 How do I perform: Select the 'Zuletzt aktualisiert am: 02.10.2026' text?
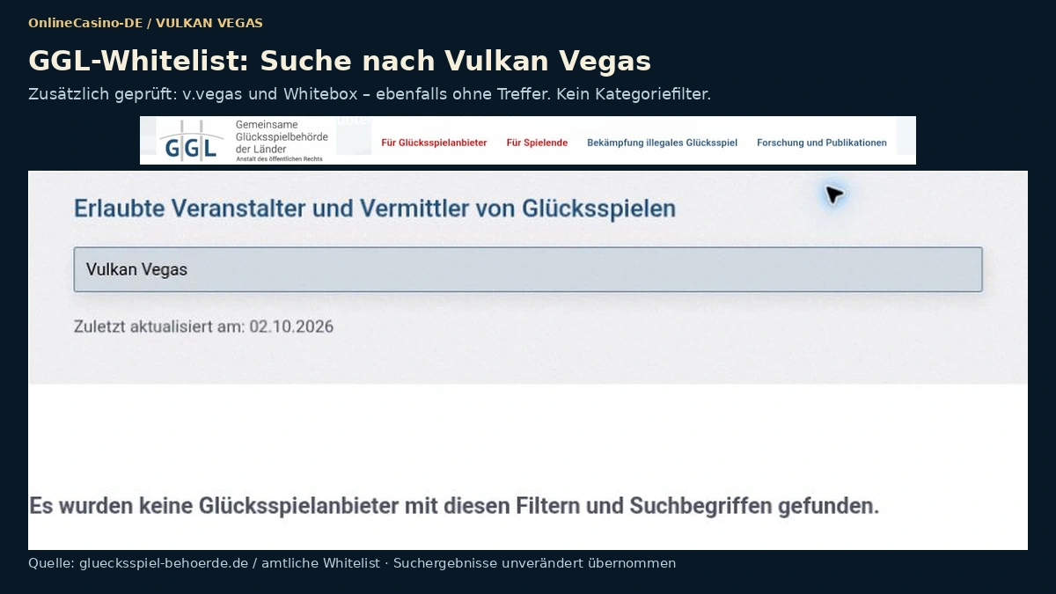(x=203, y=326)
